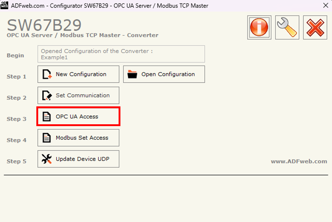Click the wrench configuration icon in the top toolbar

click(287, 27)
